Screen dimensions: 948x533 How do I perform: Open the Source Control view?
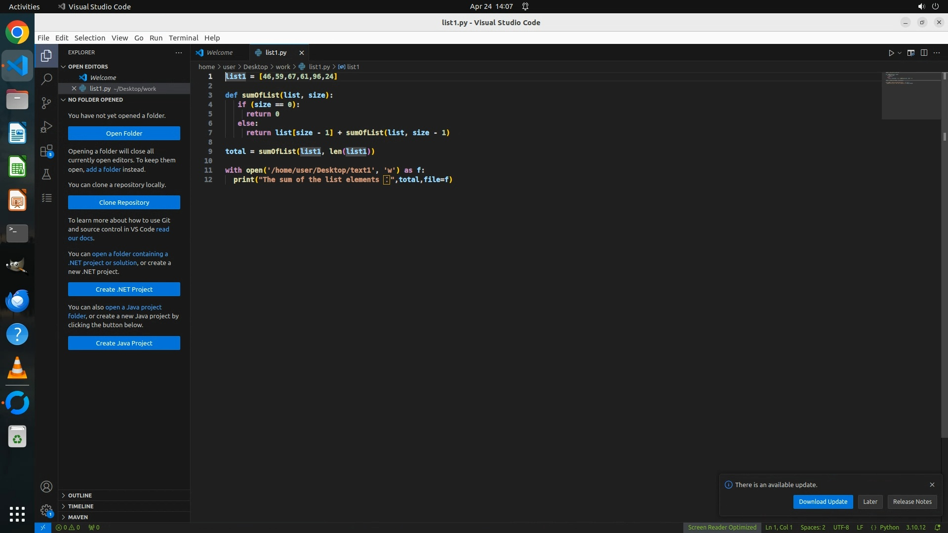tap(46, 103)
